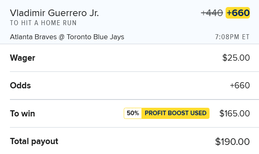This screenshot has width=259, height=154.
Task: Click the boosted +660 odds badge
Action: pos(238,13)
